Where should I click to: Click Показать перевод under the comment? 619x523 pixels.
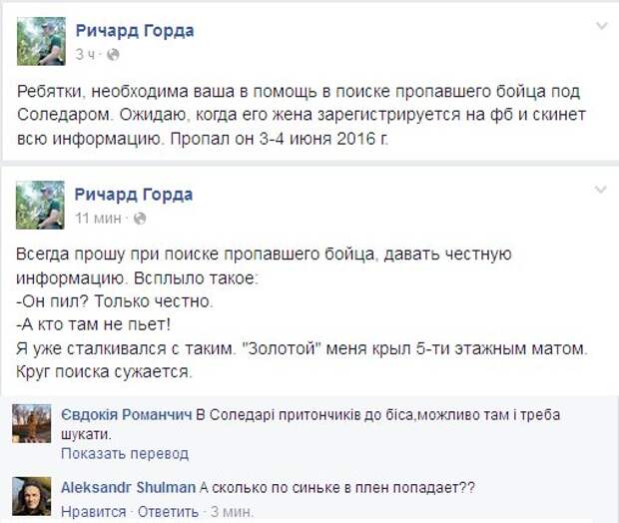tap(125, 454)
